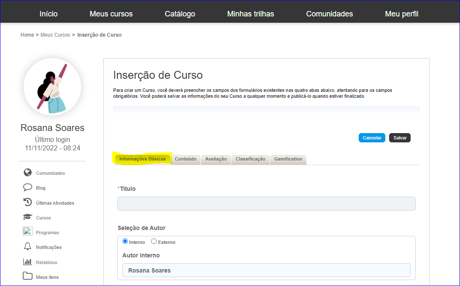Screen dimensions: 460x286
Task: Click the Comunidades sidebar link text
Action: (51, 173)
